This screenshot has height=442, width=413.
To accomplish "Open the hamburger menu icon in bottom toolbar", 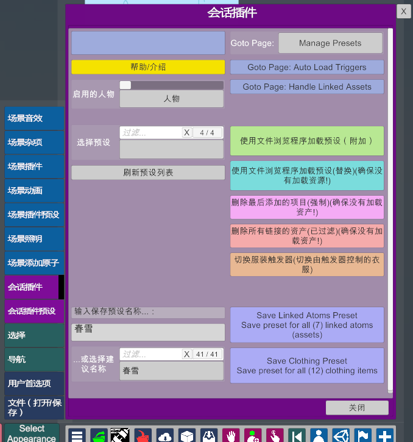I will (x=76, y=435).
